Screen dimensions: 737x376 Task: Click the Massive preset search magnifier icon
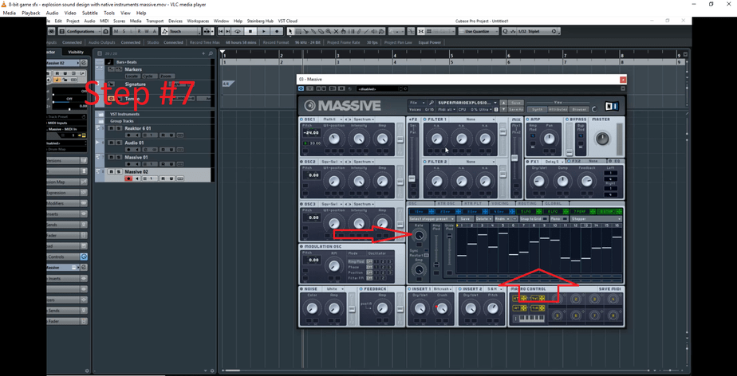click(x=431, y=102)
